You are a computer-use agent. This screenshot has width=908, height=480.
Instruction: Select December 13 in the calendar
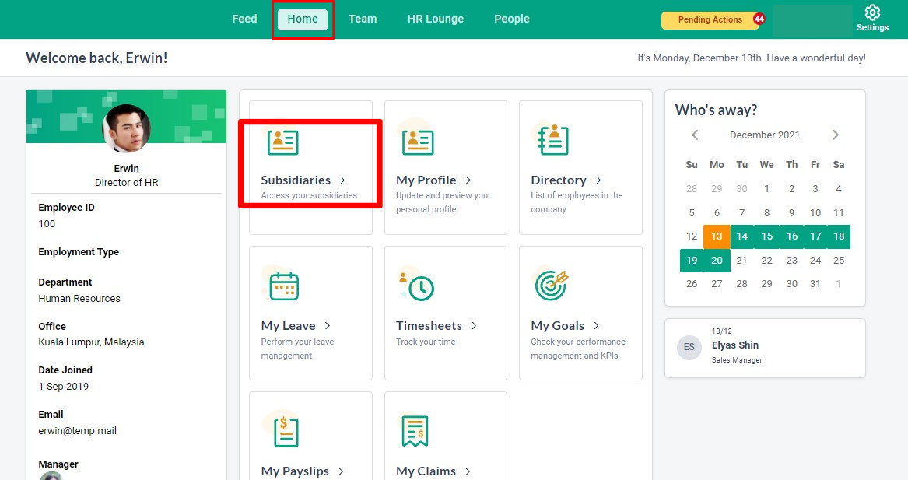click(x=717, y=236)
